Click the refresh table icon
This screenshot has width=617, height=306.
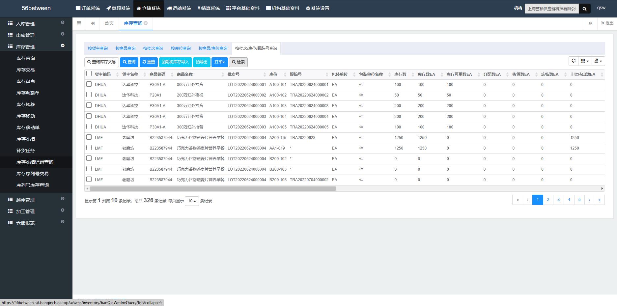574,61
